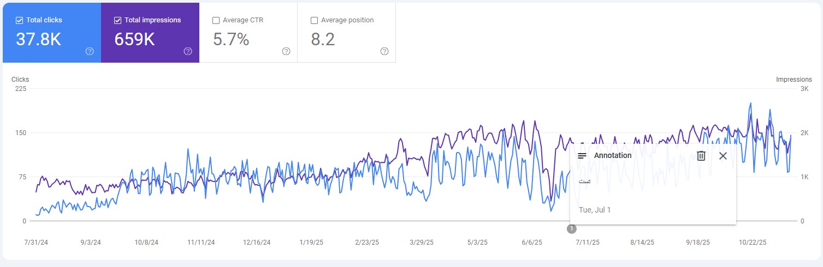Screen dimensions: 823x267
Task: Close the Annotation popup
Action: [723, 156]
